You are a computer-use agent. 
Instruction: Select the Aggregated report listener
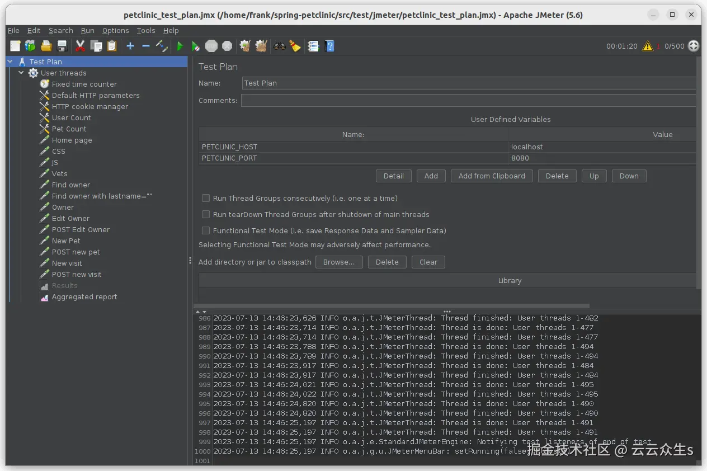click(x=84, y=297)
